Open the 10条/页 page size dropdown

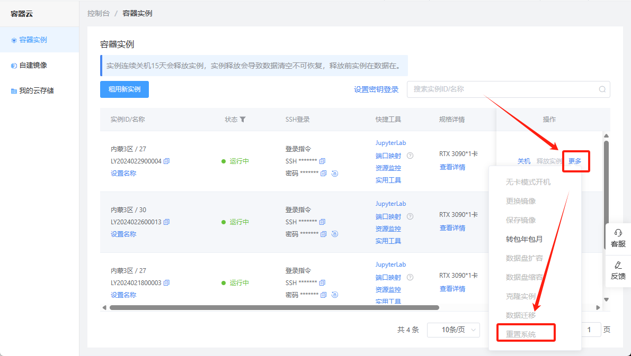(454, 330)
